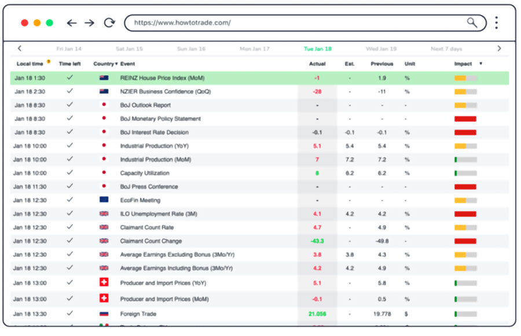Click the EU flag on EcoFin Meeting row
Viewport: 521px width, 336px height.
point(104,200)
